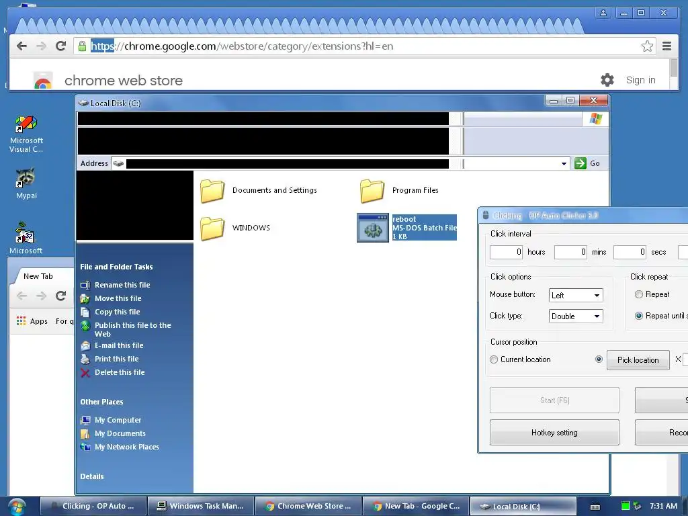This screenshot has width=688, height=516.
Task: Click the Chrome user profile icon
Action: click(603, 13)
